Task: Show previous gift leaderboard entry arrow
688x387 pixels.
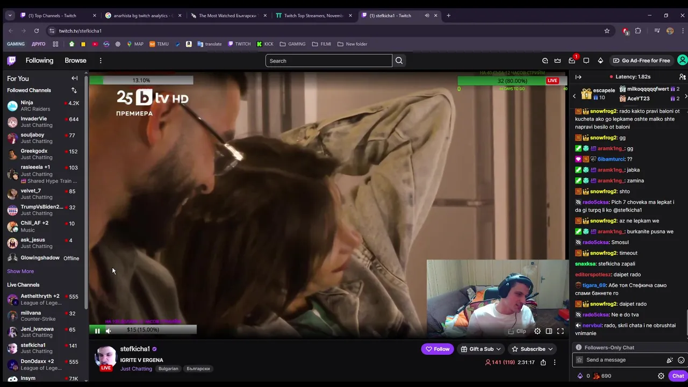Action: tap(574, 97)
